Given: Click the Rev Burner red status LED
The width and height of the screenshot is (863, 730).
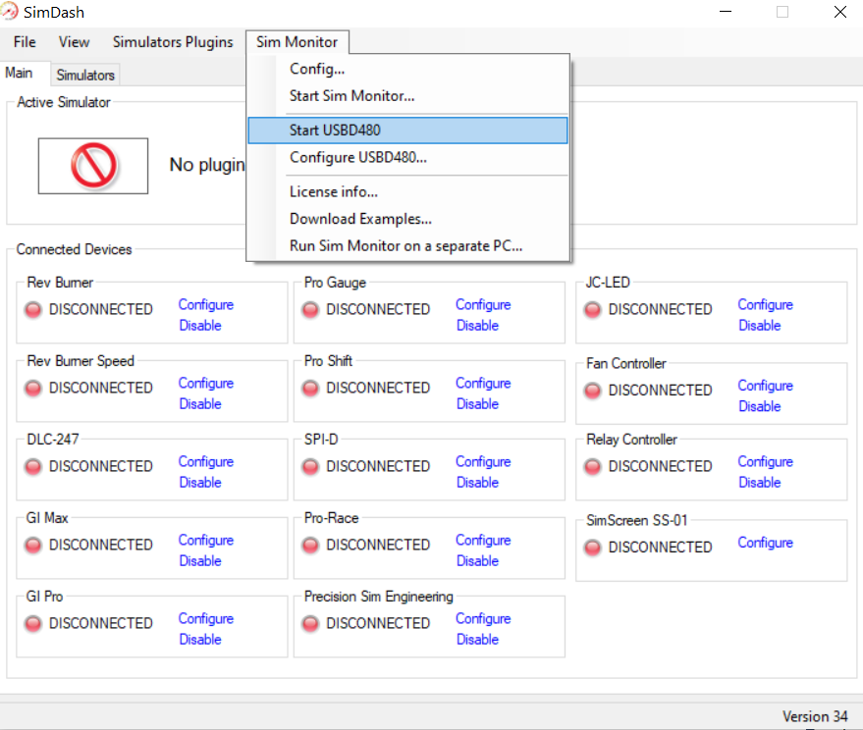Looking at the screenshot, I should [x=33, y=310].
